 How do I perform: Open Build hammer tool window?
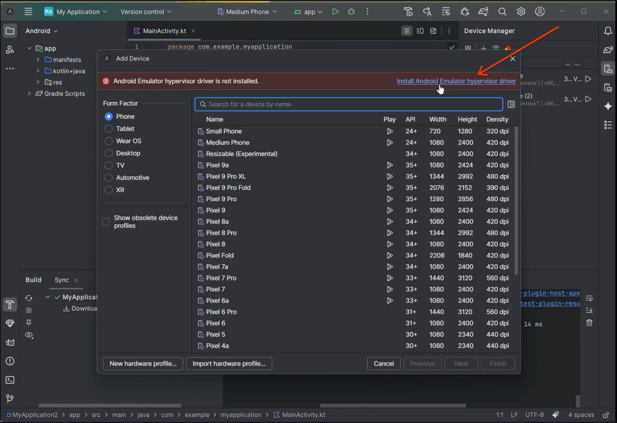coord(10,305)
